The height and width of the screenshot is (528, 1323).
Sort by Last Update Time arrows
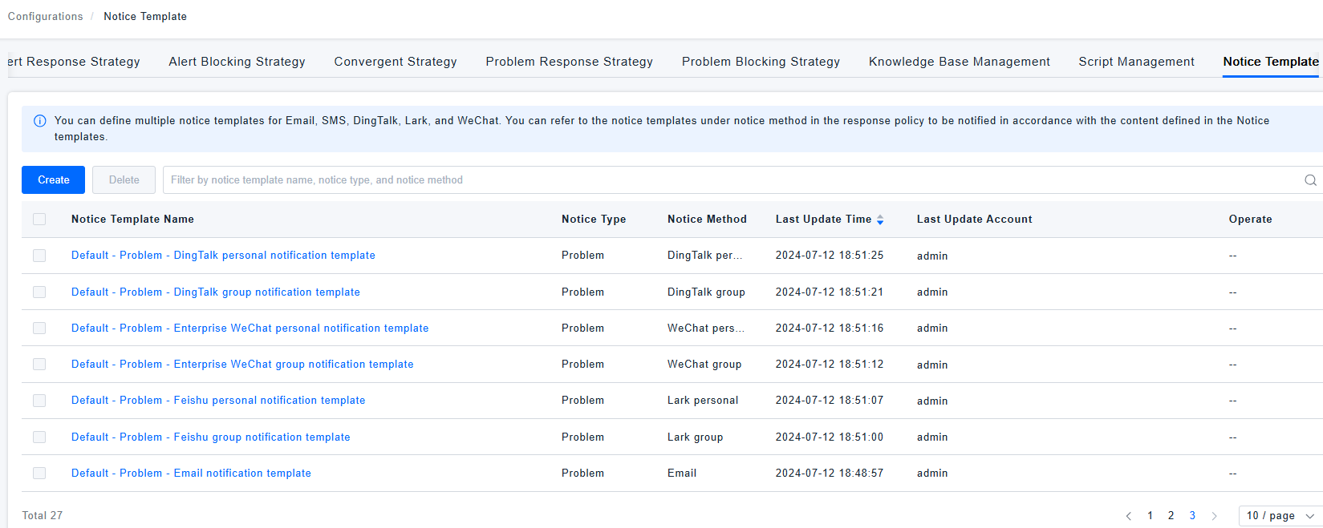click(x=880, y=220)
